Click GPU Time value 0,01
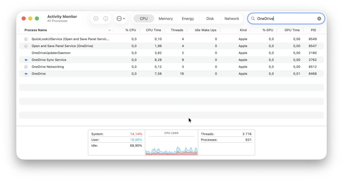The width and height of the screenshot is (343, 181). coord(296,74)
